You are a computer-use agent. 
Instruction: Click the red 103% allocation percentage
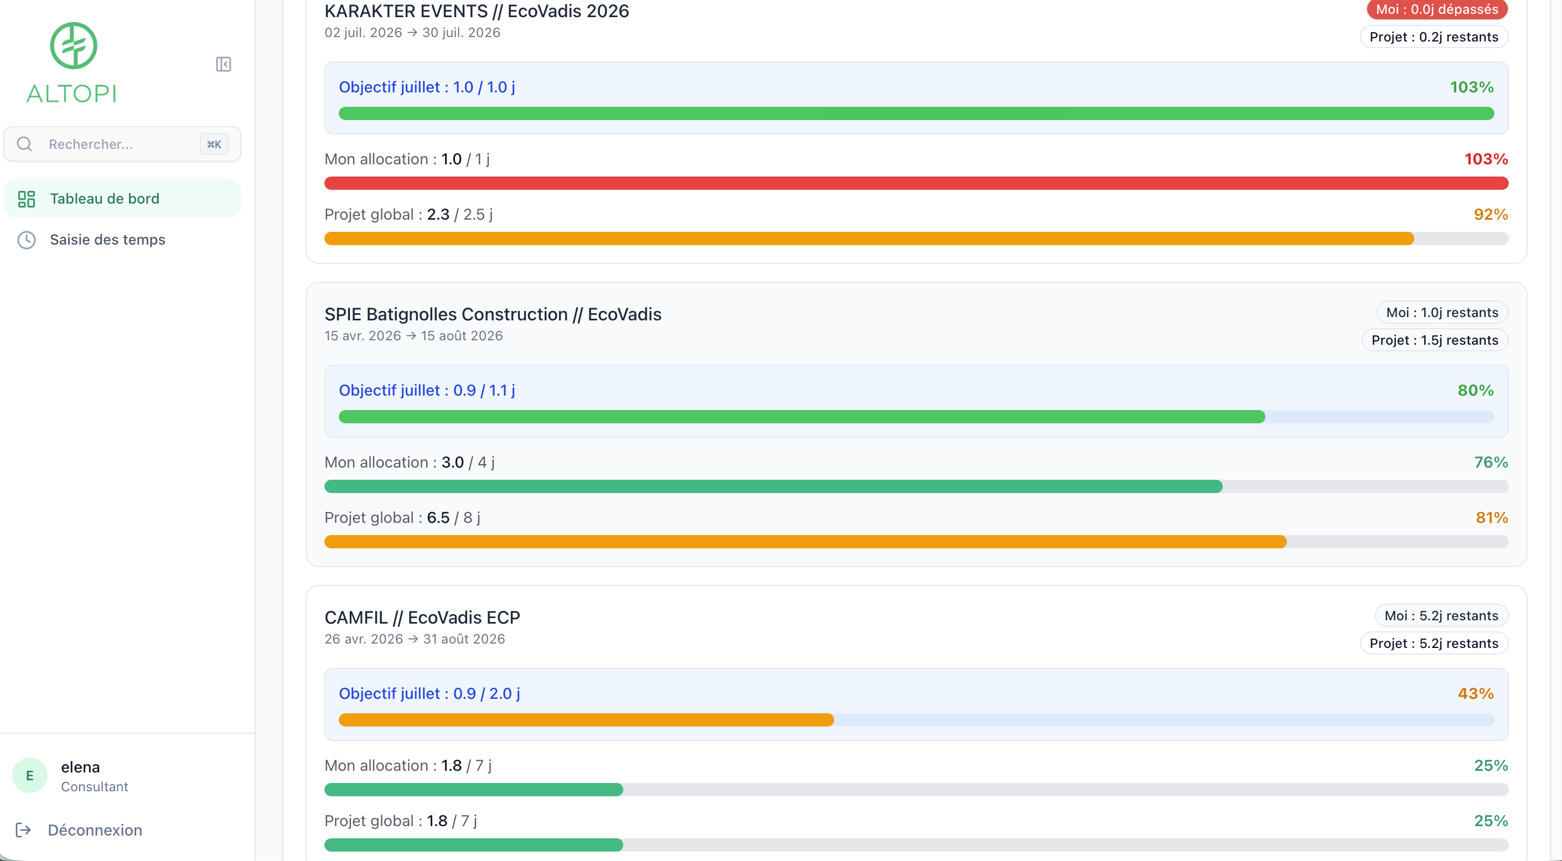tap(1486, 159)
